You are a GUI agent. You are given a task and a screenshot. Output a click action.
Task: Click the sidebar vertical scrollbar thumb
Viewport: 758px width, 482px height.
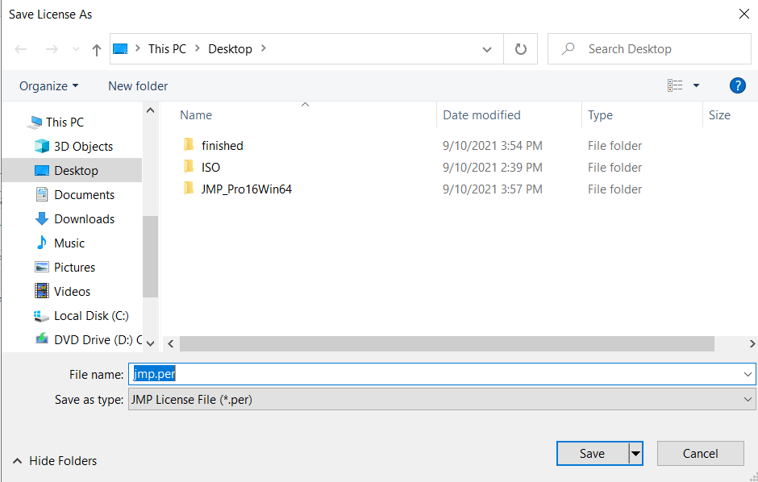[150, 256]
